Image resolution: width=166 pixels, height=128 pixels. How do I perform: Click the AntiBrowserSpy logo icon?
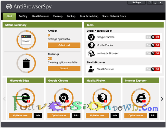point(9,7)
